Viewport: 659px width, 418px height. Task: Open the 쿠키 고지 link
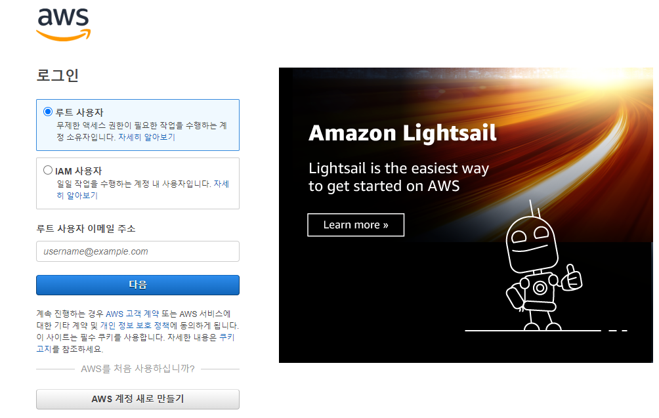click(x=135, y=343)
